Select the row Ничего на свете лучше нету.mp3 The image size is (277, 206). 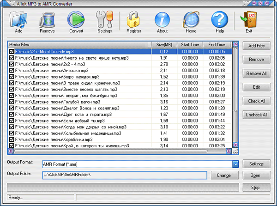click(120, 58)
